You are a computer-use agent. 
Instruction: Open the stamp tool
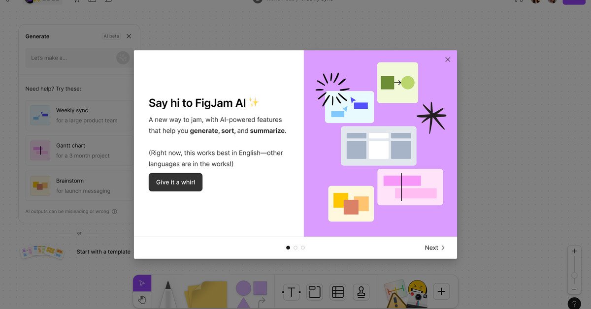tap(361, 292)
